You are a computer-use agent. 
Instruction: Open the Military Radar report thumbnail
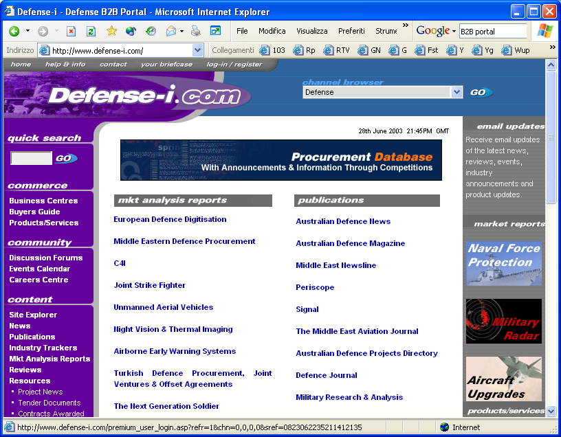click(x=504, y=321)
